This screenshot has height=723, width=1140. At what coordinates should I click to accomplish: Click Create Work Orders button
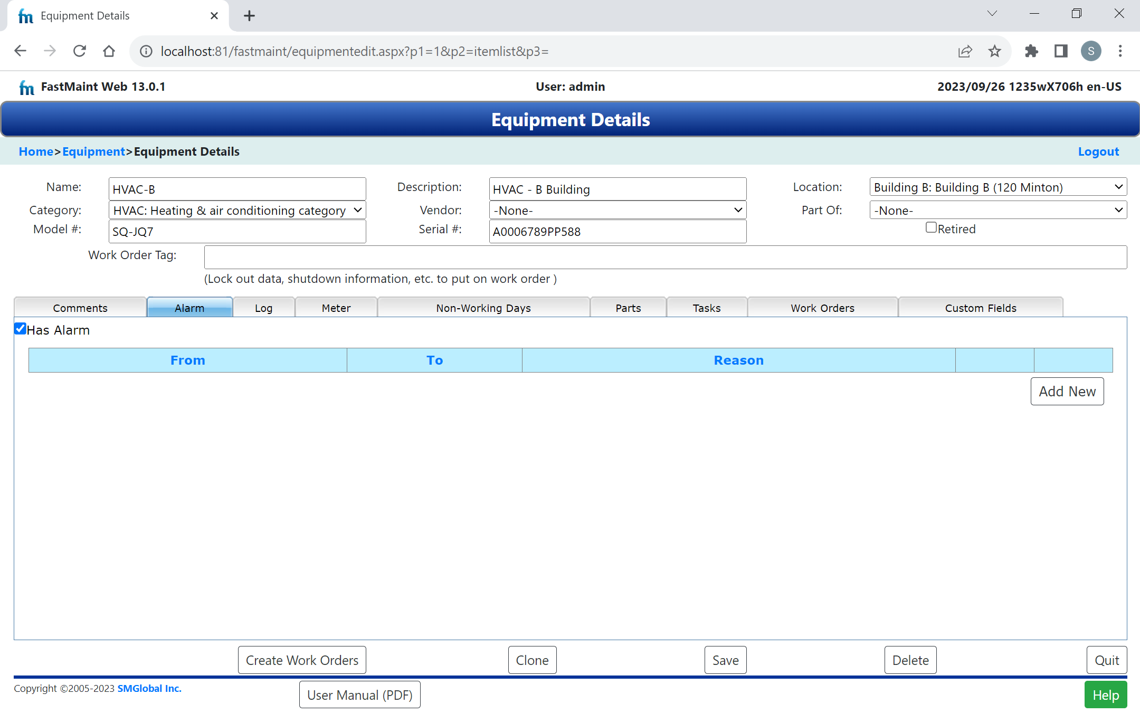(302, 660)
